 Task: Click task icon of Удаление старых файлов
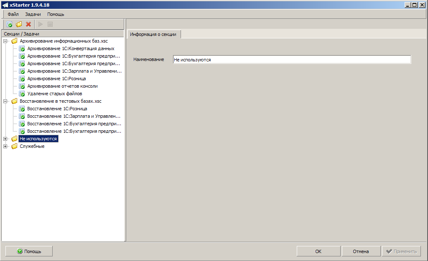point(22,94)
